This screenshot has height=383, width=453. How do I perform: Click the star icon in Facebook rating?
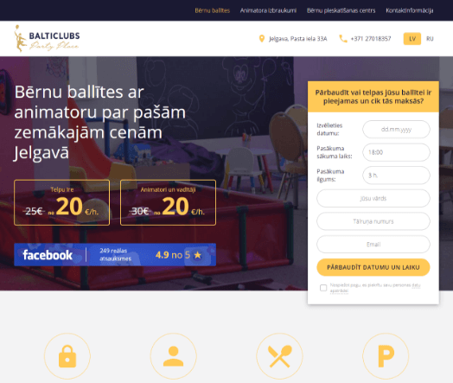tap(198, 255)
